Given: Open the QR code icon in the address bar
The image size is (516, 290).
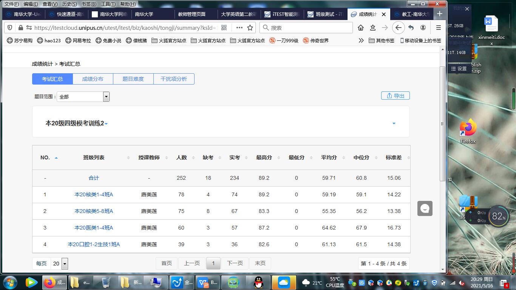Looking at the screenshot, I should 224,28.
